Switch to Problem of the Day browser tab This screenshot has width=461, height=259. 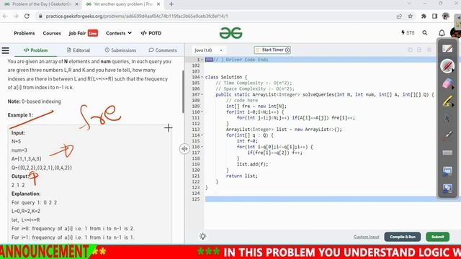pyautogui.click(x=42, y=4)
